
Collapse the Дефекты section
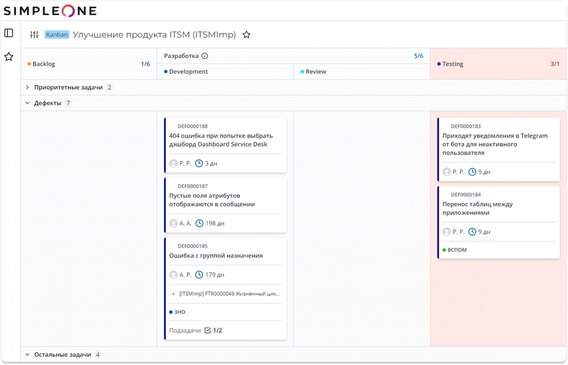[27, 103]
